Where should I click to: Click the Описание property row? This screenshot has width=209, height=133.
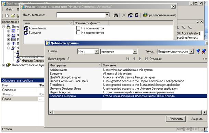pyautogui.click(x=23, y=90)
